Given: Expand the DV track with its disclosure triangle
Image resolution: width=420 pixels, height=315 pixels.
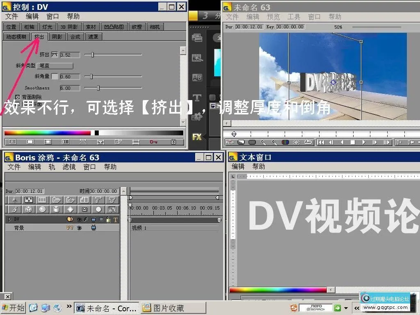Looking at the screenshot, I should click(9, 219).
